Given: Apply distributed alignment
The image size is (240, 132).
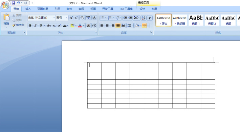Looking at the screenshot, I should tap(123, 25).
